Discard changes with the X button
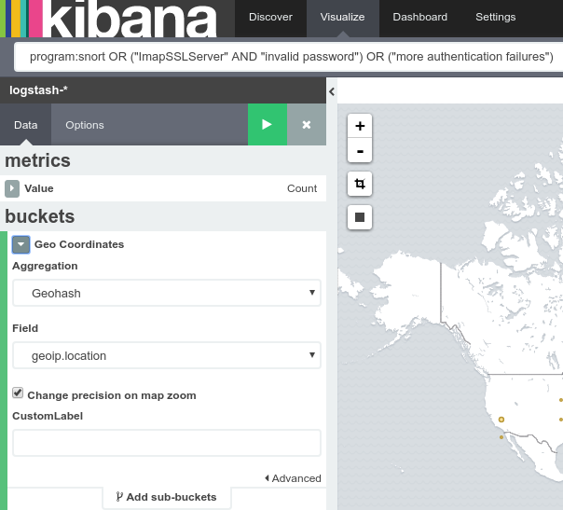 307,125
